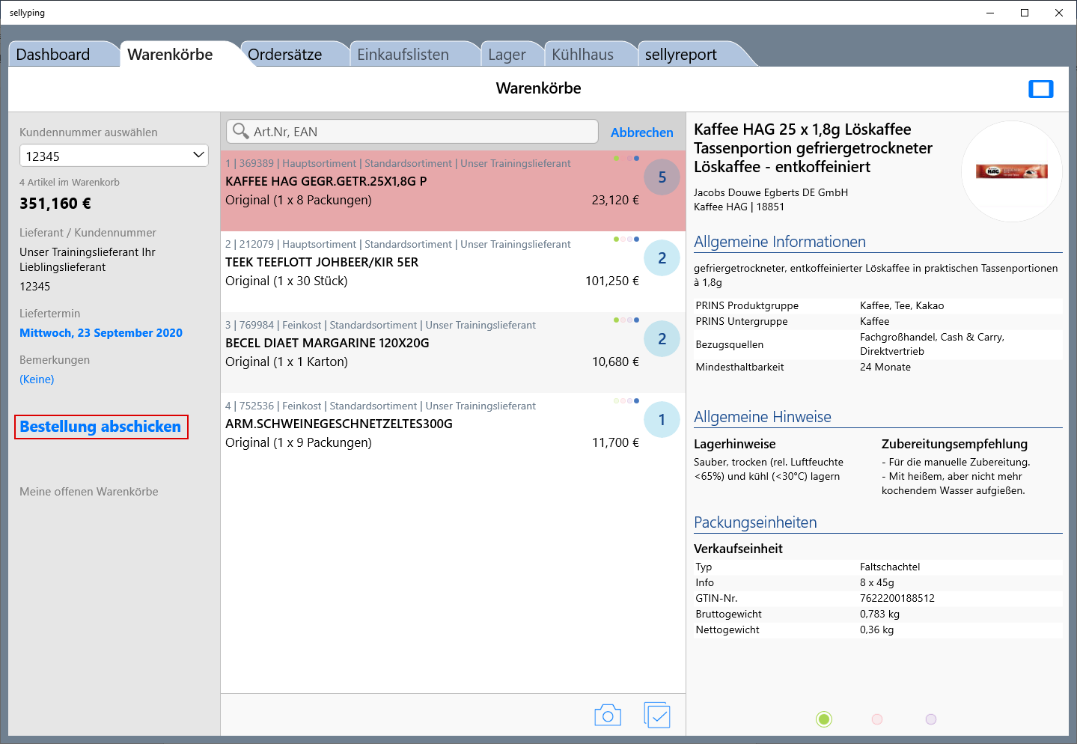Click quantity badge 1 for ARM.SCHWEINEGESCHNETZELTES

pyautogui.click(x=662, y=420)
